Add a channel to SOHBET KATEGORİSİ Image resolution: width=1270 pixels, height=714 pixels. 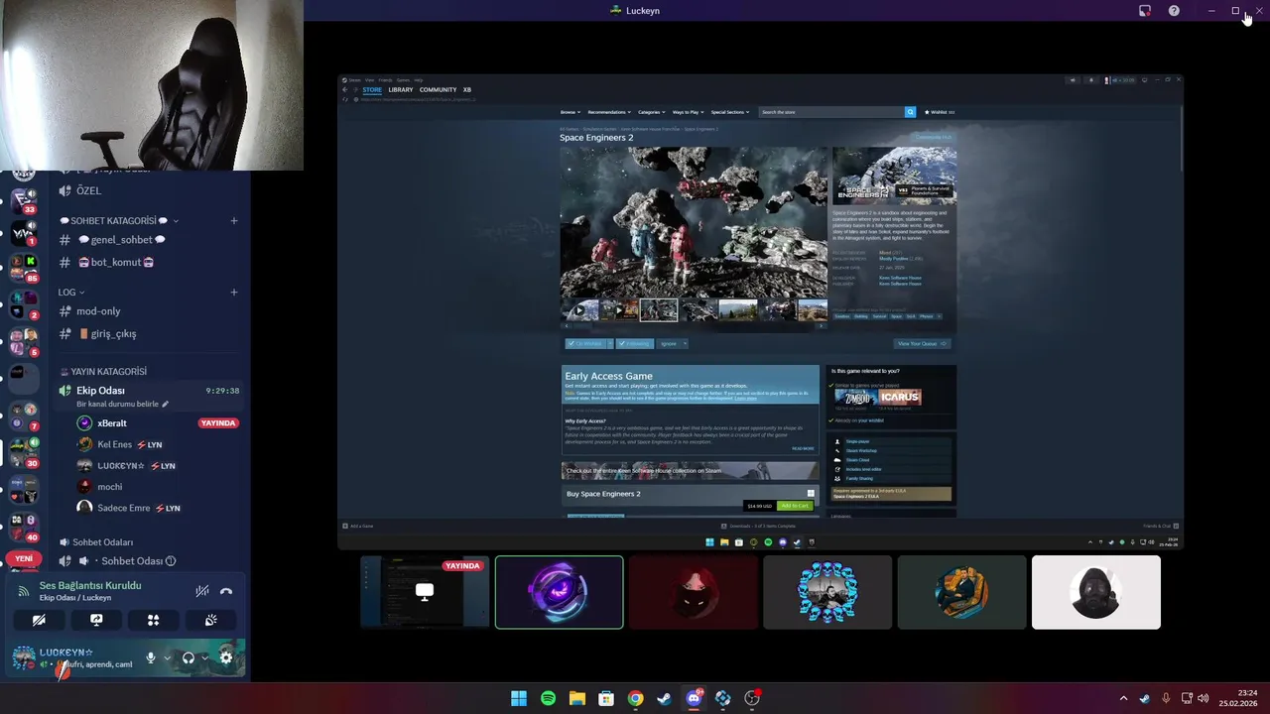tap(234, 220)
